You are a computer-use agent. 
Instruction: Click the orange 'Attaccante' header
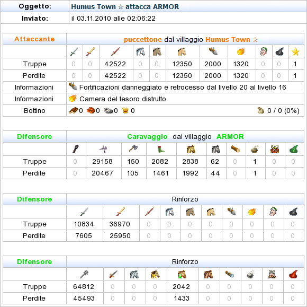34,39
